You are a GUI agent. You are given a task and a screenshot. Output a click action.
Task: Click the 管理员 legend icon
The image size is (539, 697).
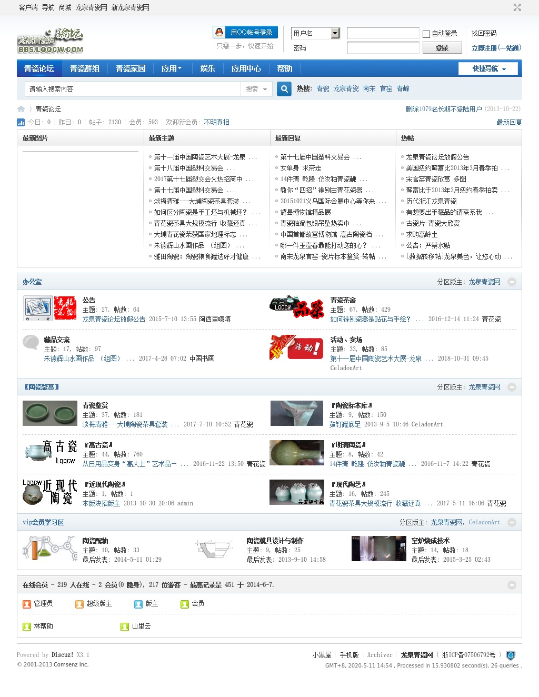point(27,604)
